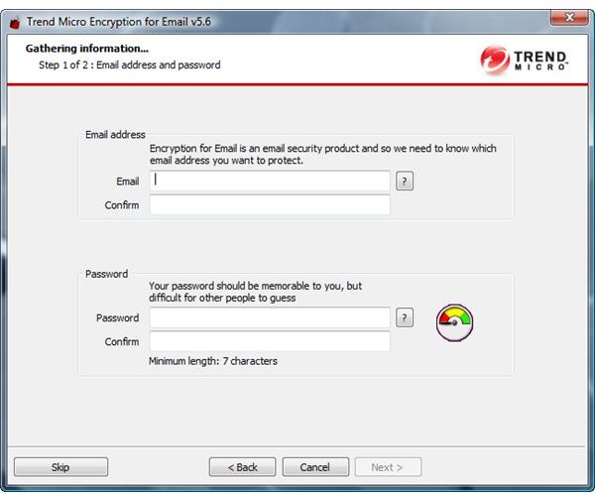Open help for the Email field

tap(405, 182)
